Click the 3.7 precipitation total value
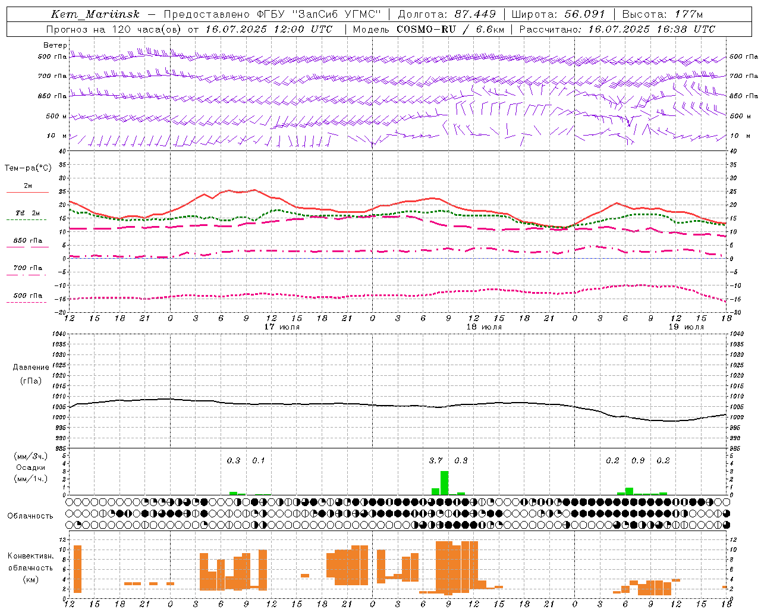This screenshot has height=609, width=761. (x=436, y=460)
